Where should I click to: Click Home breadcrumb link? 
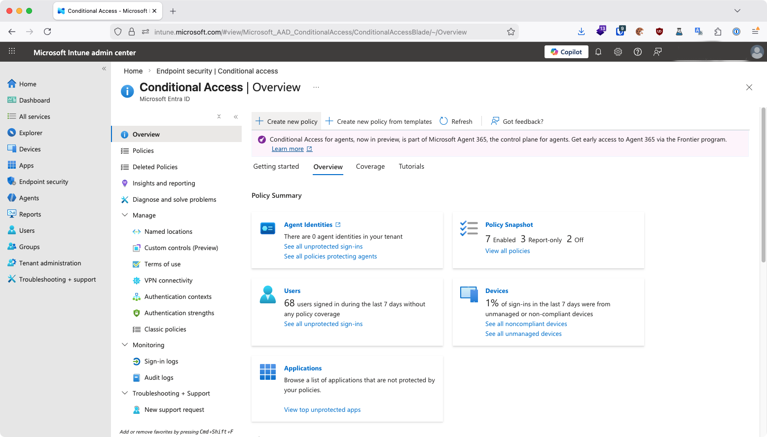[x=133, y=71]
